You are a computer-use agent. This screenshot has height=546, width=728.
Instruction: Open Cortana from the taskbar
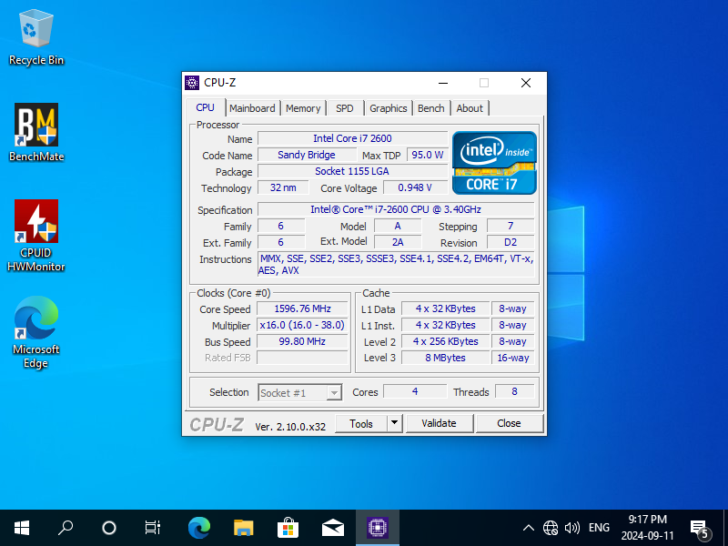point(109,528)
